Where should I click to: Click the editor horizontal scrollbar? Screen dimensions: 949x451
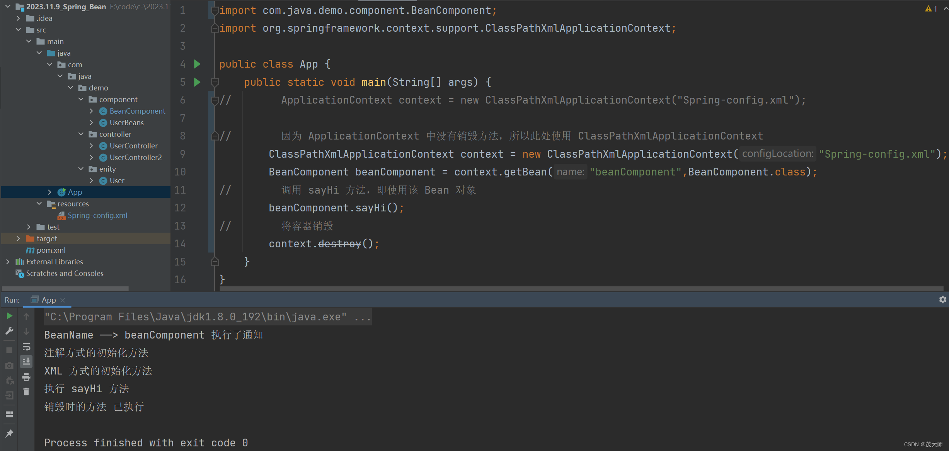coord(581,289)
